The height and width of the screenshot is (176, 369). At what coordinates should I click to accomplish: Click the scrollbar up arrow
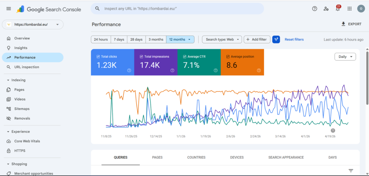click(x=367, y=49)
